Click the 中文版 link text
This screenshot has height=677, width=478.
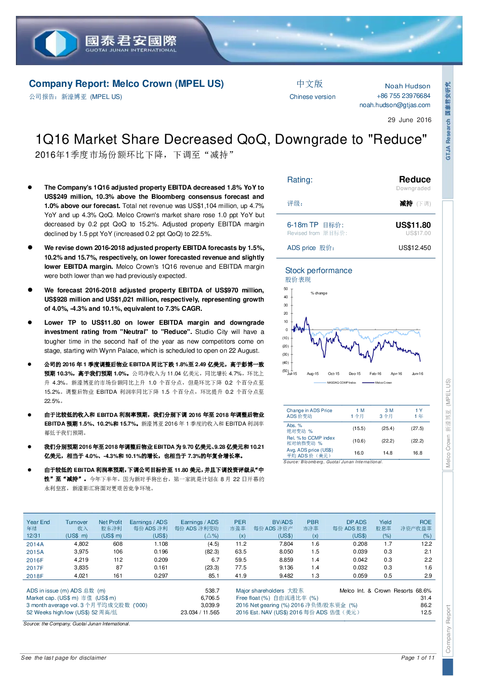[309, 84]
